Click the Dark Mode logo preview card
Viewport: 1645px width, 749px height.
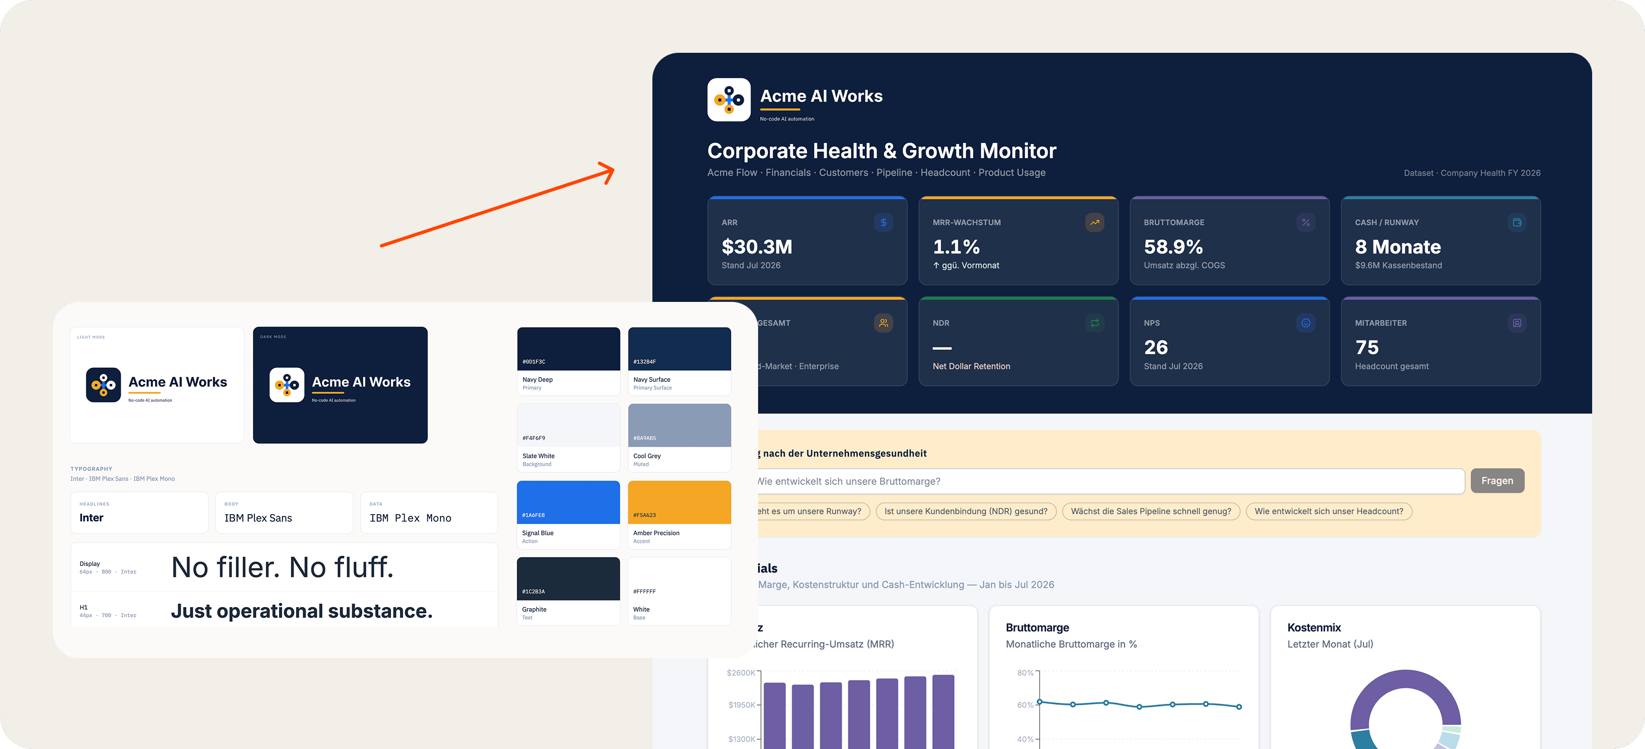(340, 385)
